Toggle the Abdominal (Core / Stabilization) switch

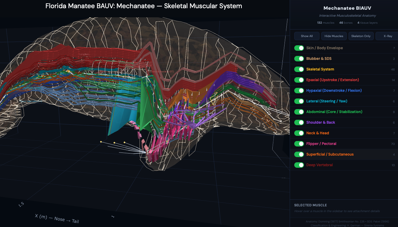[x=299, y=112]
